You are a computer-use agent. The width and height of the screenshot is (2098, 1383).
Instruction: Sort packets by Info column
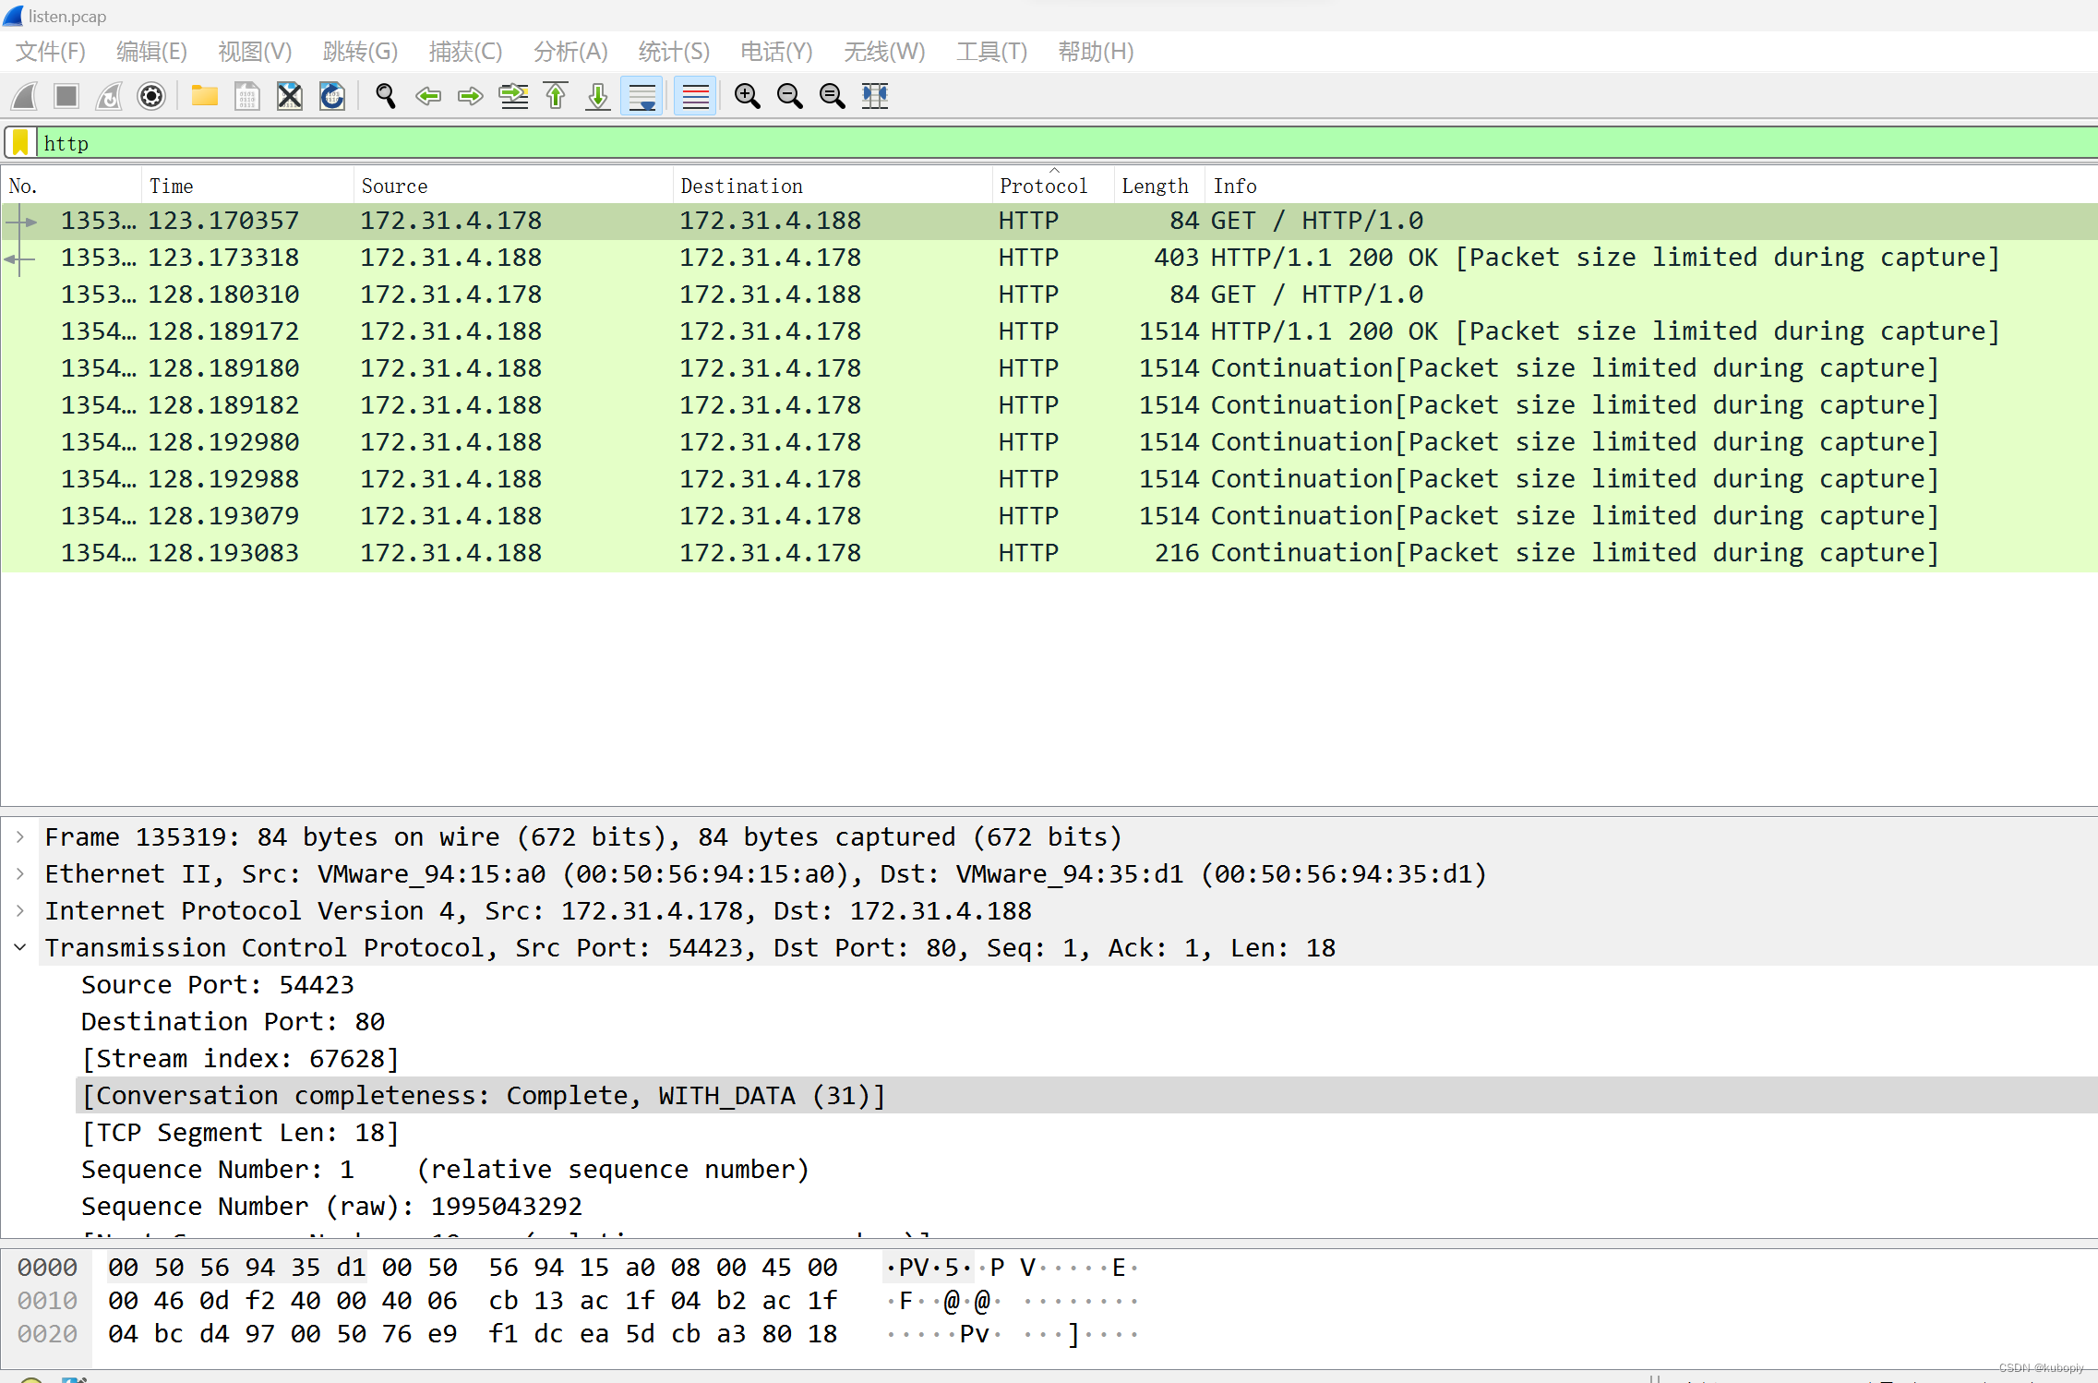1650,186
